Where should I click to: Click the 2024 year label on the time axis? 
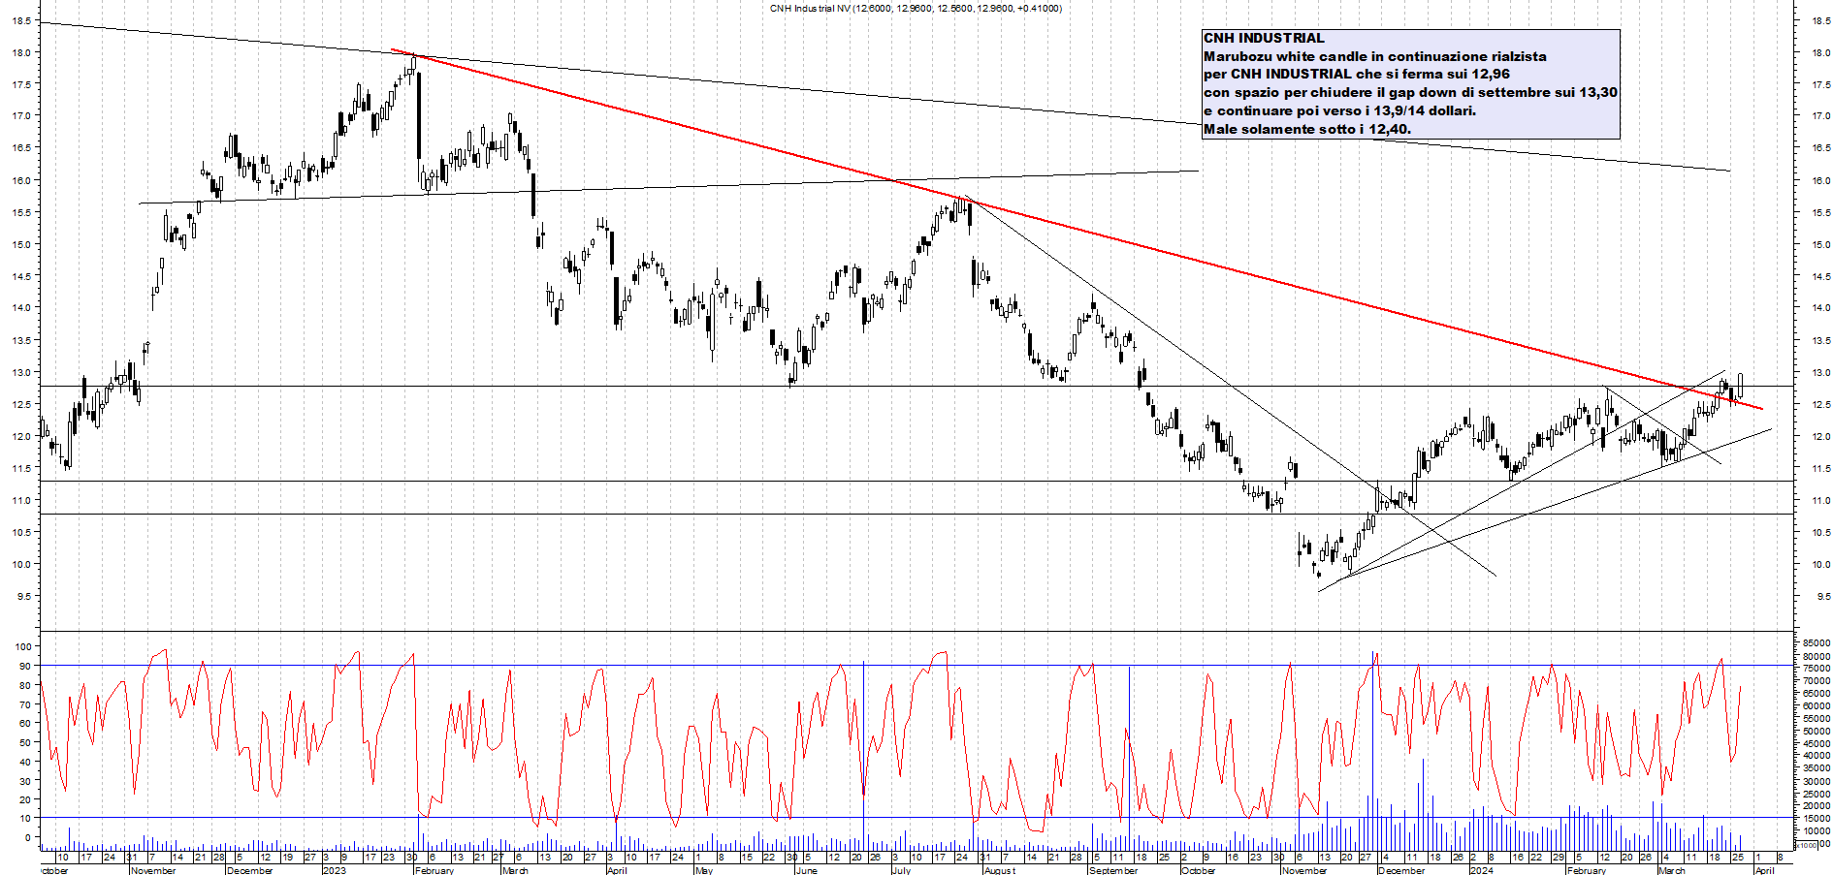[x=1481, y=870]
